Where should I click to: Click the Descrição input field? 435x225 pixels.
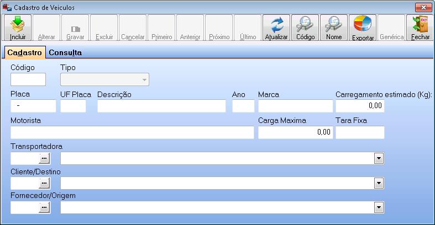pyautogui.click(x=161, y=106)
